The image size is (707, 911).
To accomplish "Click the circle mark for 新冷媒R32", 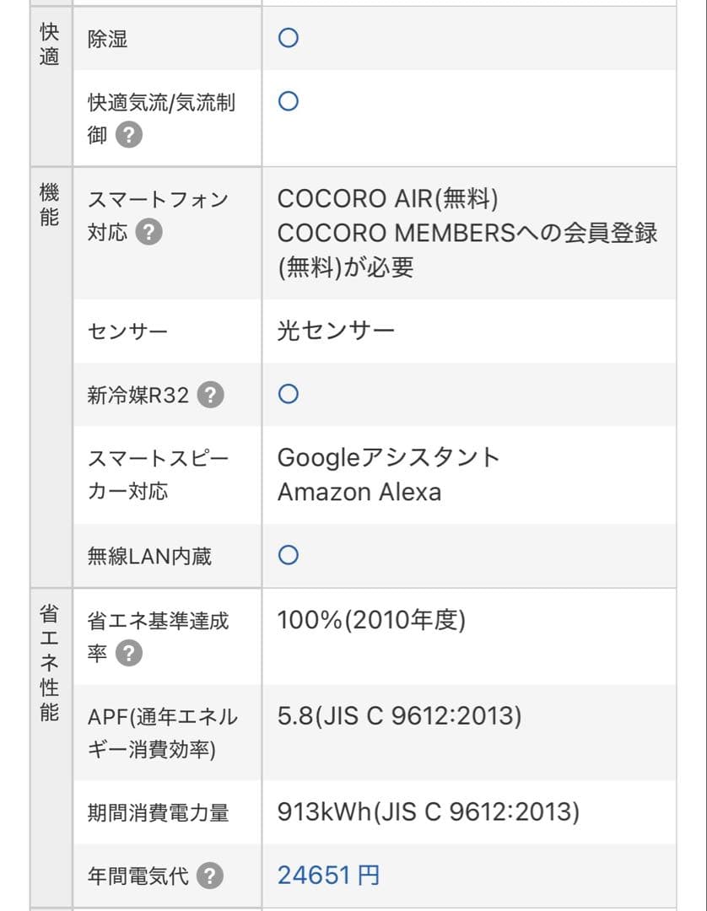I will coord(289,394).
